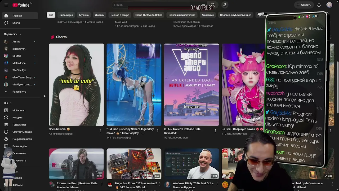
Task: Click the Мой канал icon
Action: tap(6, 110)
